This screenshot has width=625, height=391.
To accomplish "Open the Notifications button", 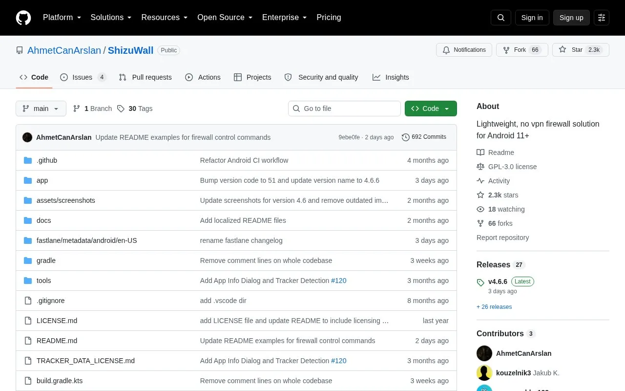I will (464, 50).
